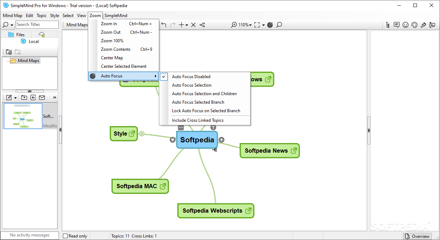Open the smiley icons panel

406,25
